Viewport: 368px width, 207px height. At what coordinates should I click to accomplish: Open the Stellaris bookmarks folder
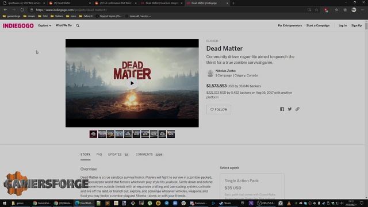(57, 16)
